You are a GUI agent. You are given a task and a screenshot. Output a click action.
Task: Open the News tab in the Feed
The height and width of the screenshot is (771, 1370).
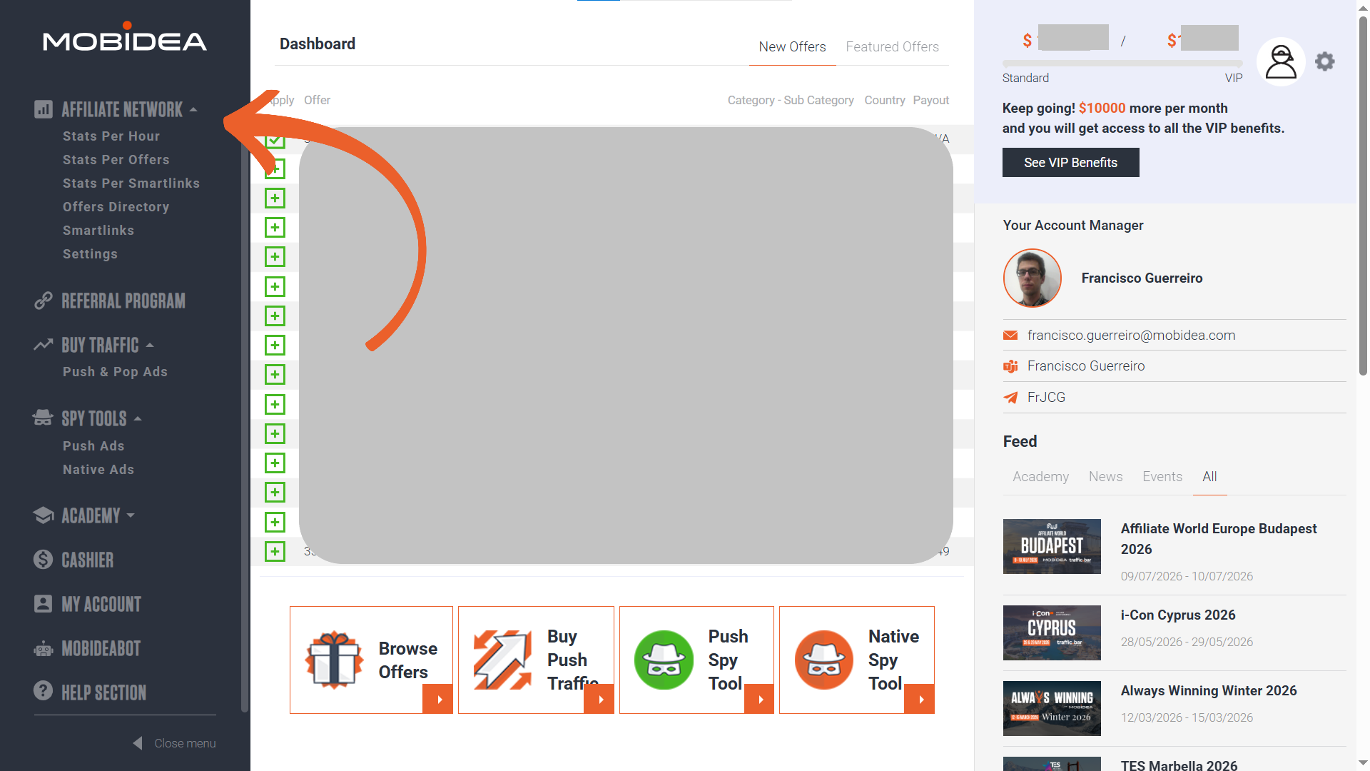pyautogui.click(x=1105, y=476)
